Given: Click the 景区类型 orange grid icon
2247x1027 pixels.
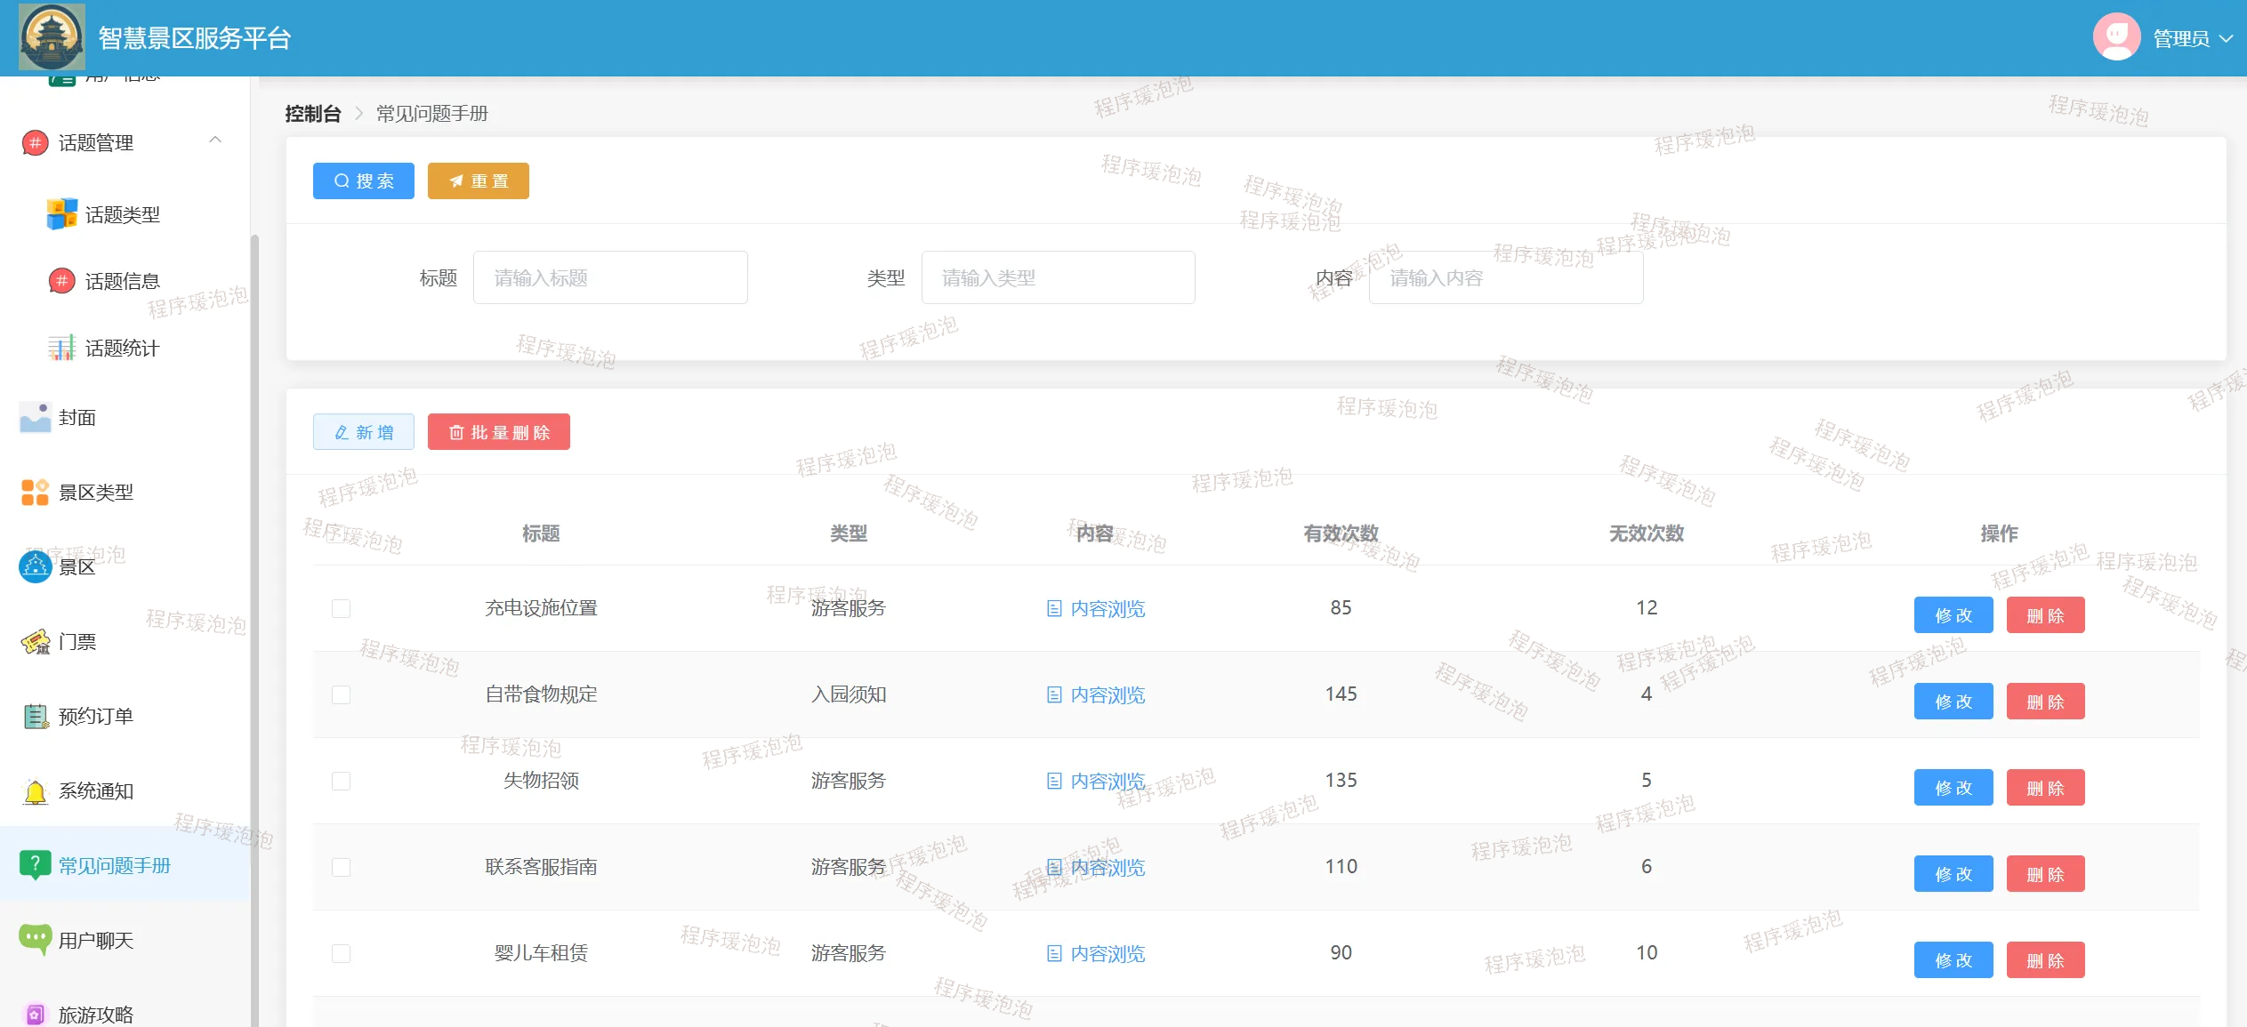Looking at the screenshot, I should pos(36,492).
